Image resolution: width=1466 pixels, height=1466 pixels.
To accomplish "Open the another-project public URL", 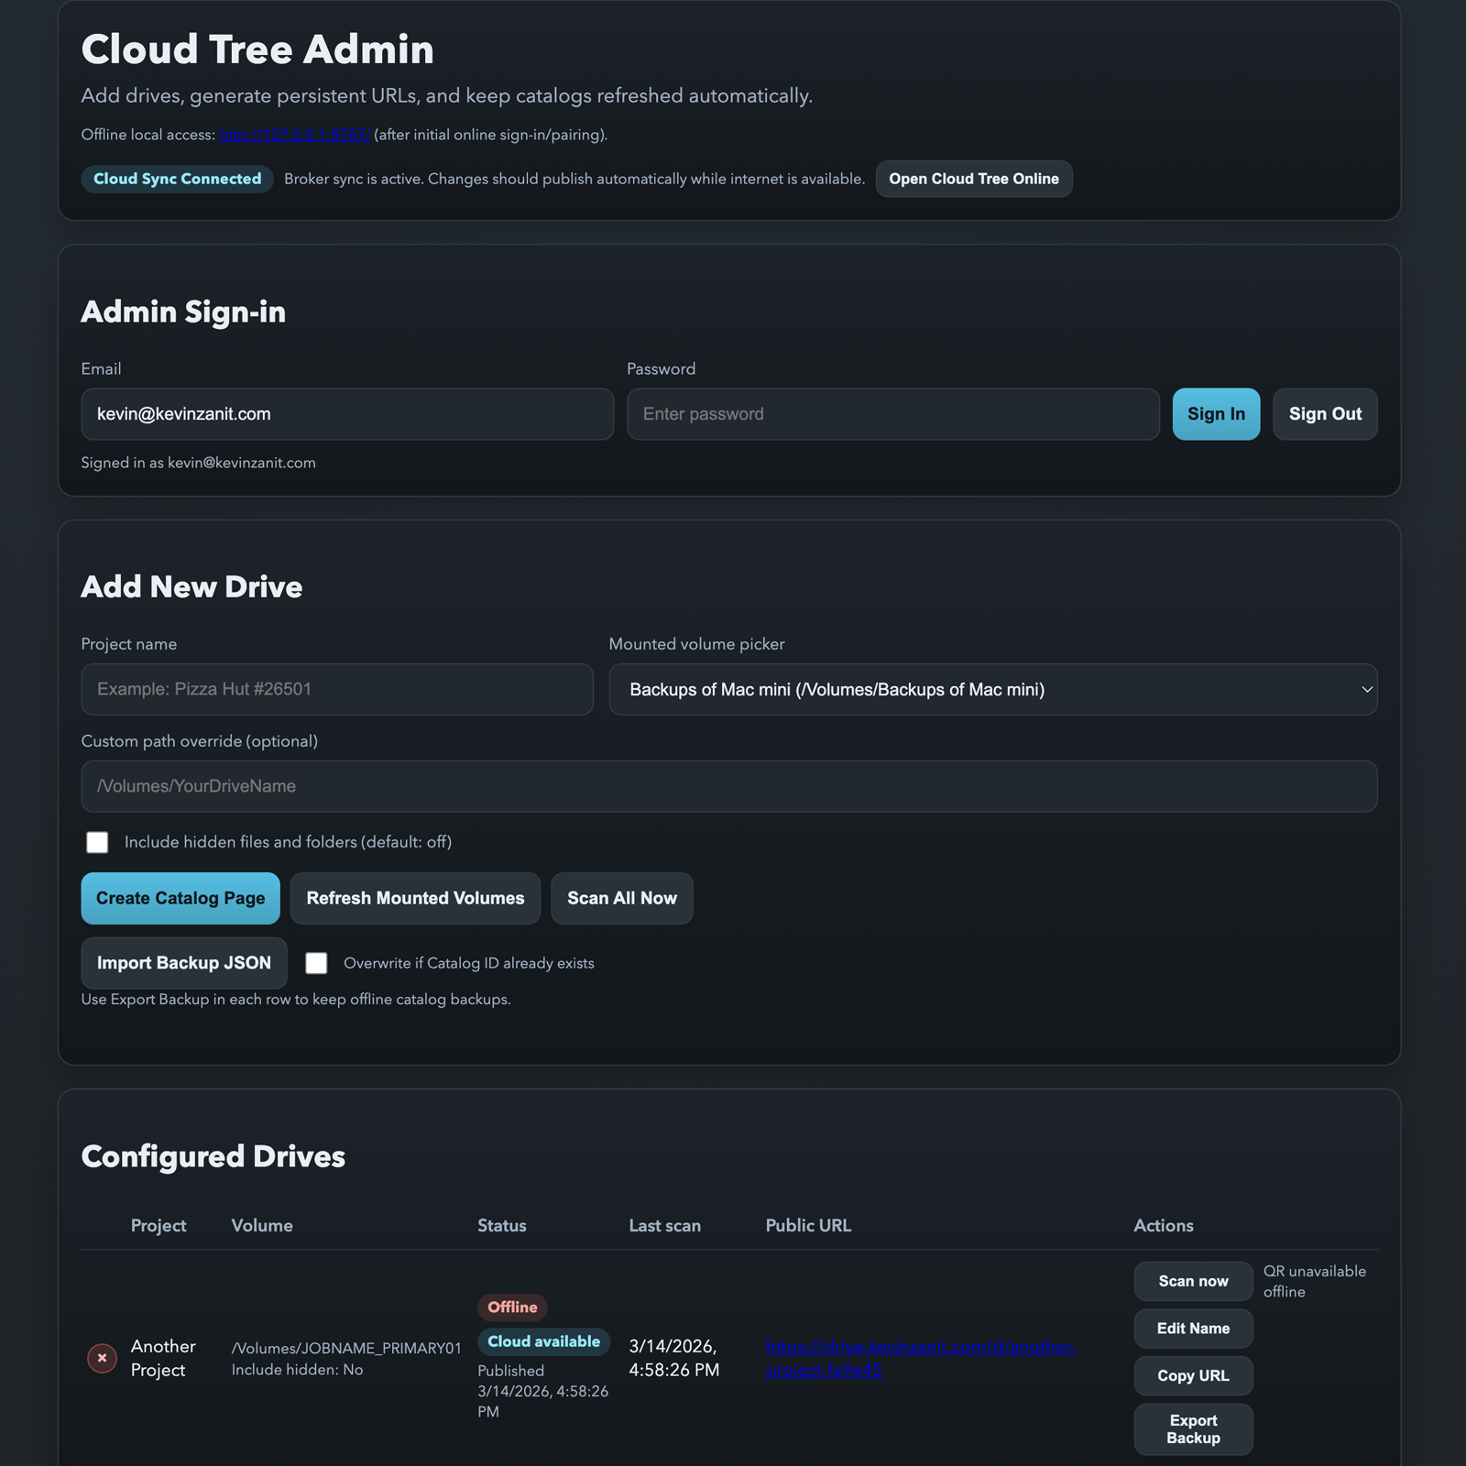I will pos(920,1359).
